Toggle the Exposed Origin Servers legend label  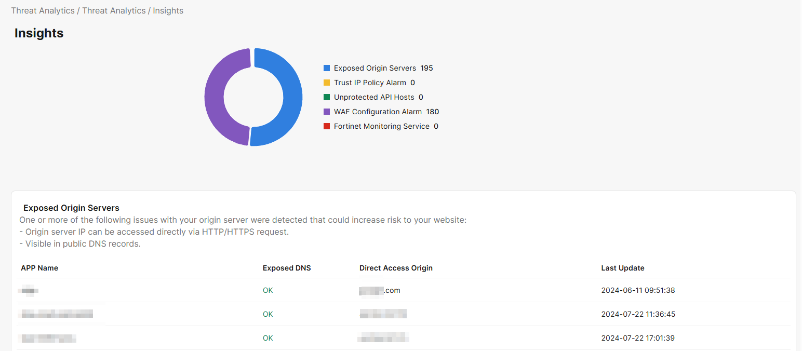coord(375,68)
